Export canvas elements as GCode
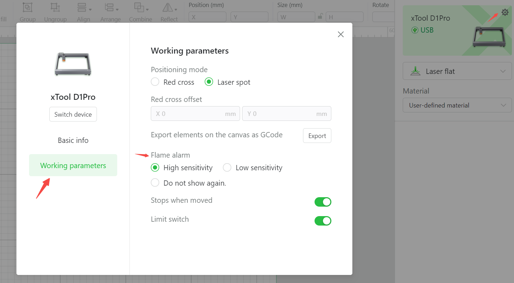Screen dimensions: 514x283 click(x=317, y=136)
